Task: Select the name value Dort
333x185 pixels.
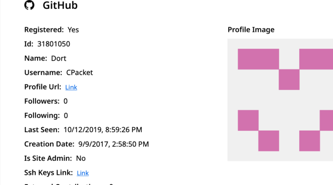Action: (x=58, y=58)
